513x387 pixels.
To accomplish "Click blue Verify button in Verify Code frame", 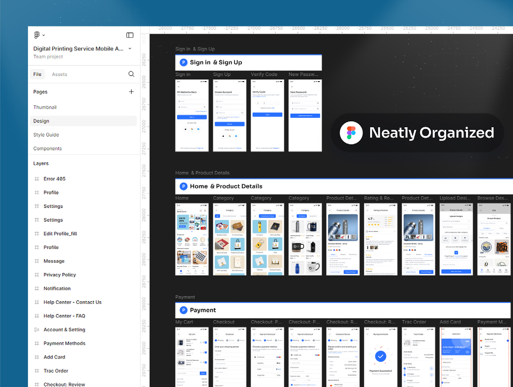I will [267, 114].
